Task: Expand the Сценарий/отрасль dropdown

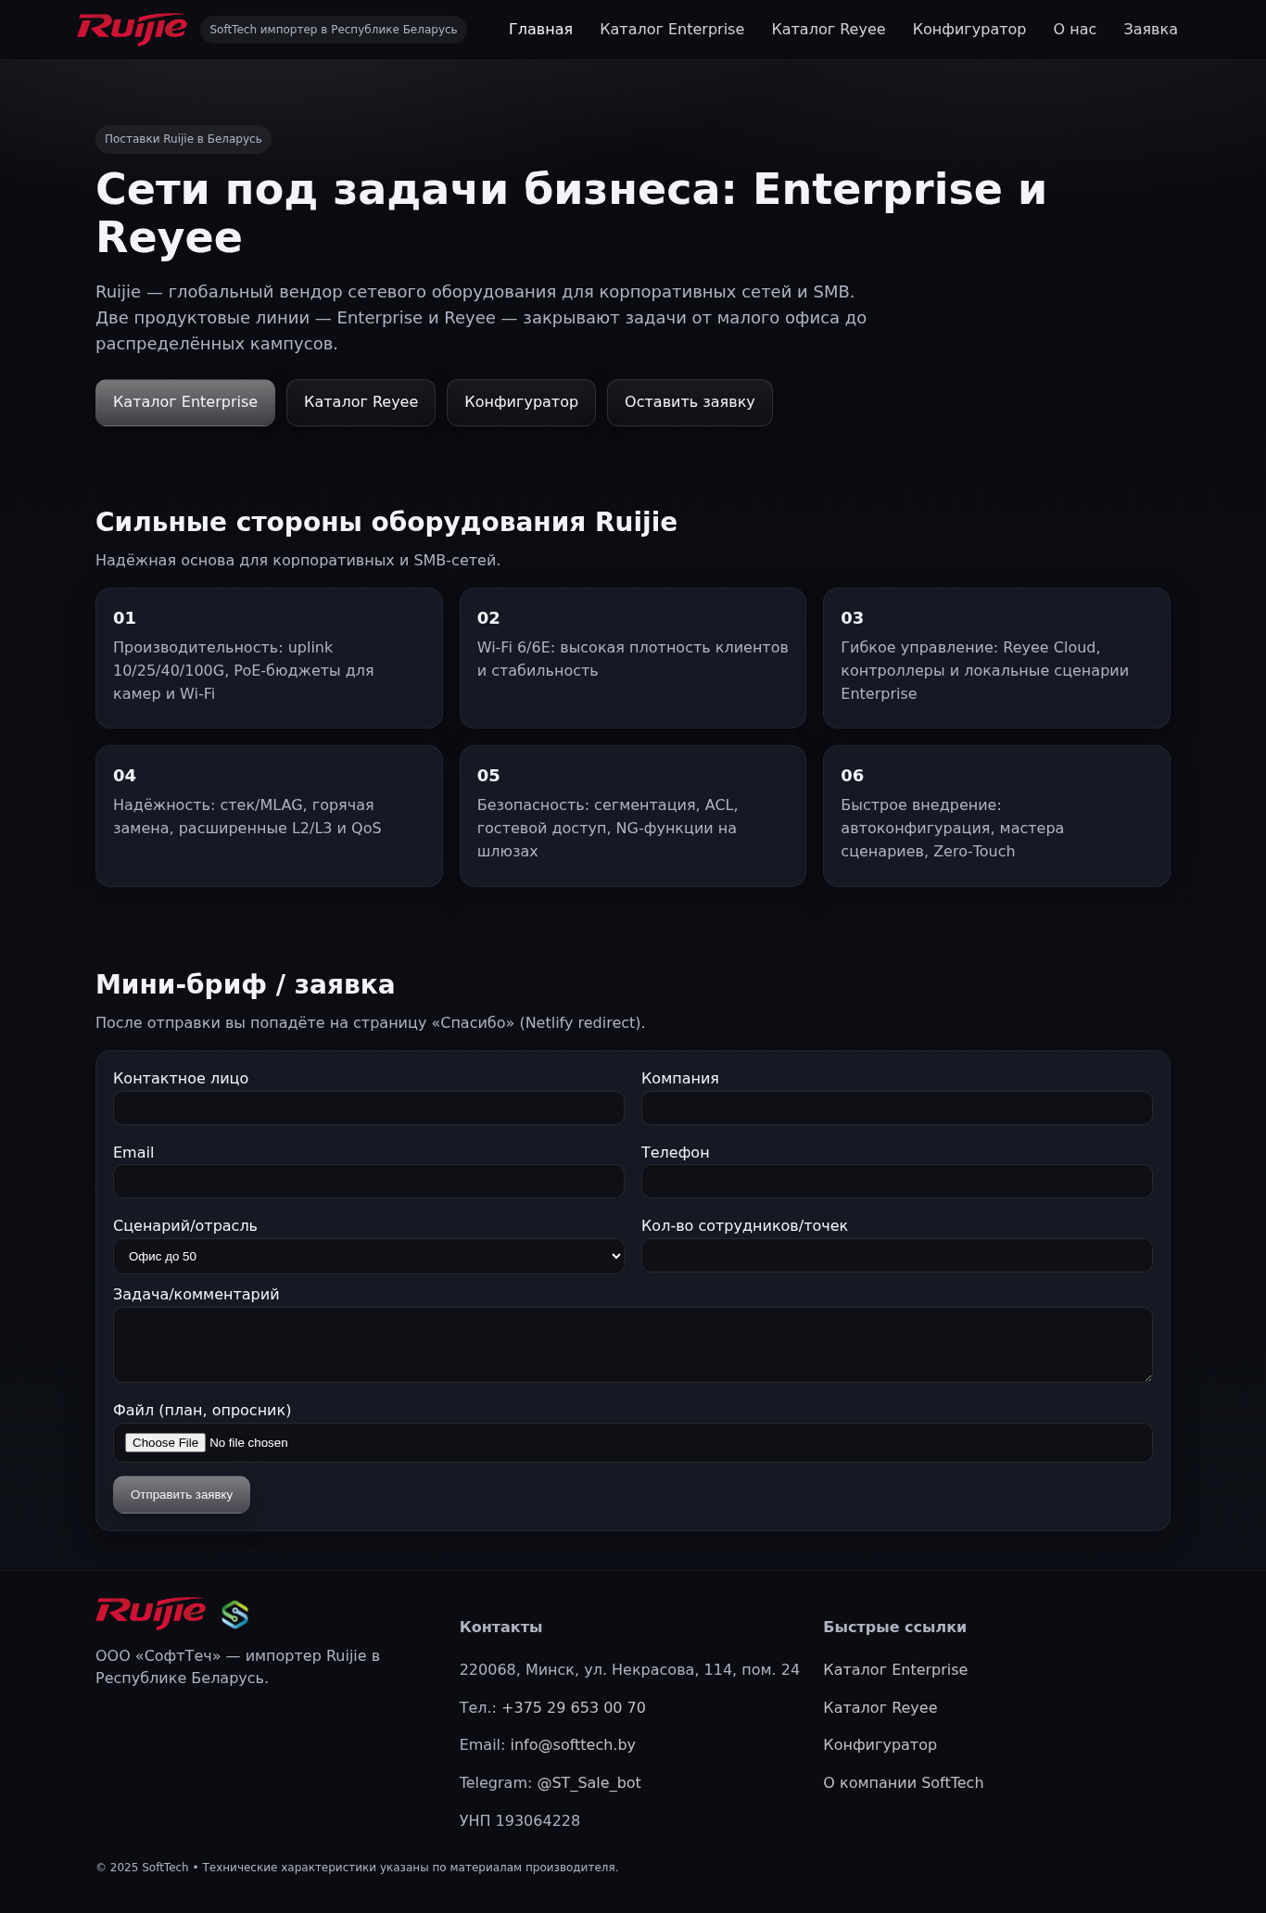Action: [x=369, y=1256]
